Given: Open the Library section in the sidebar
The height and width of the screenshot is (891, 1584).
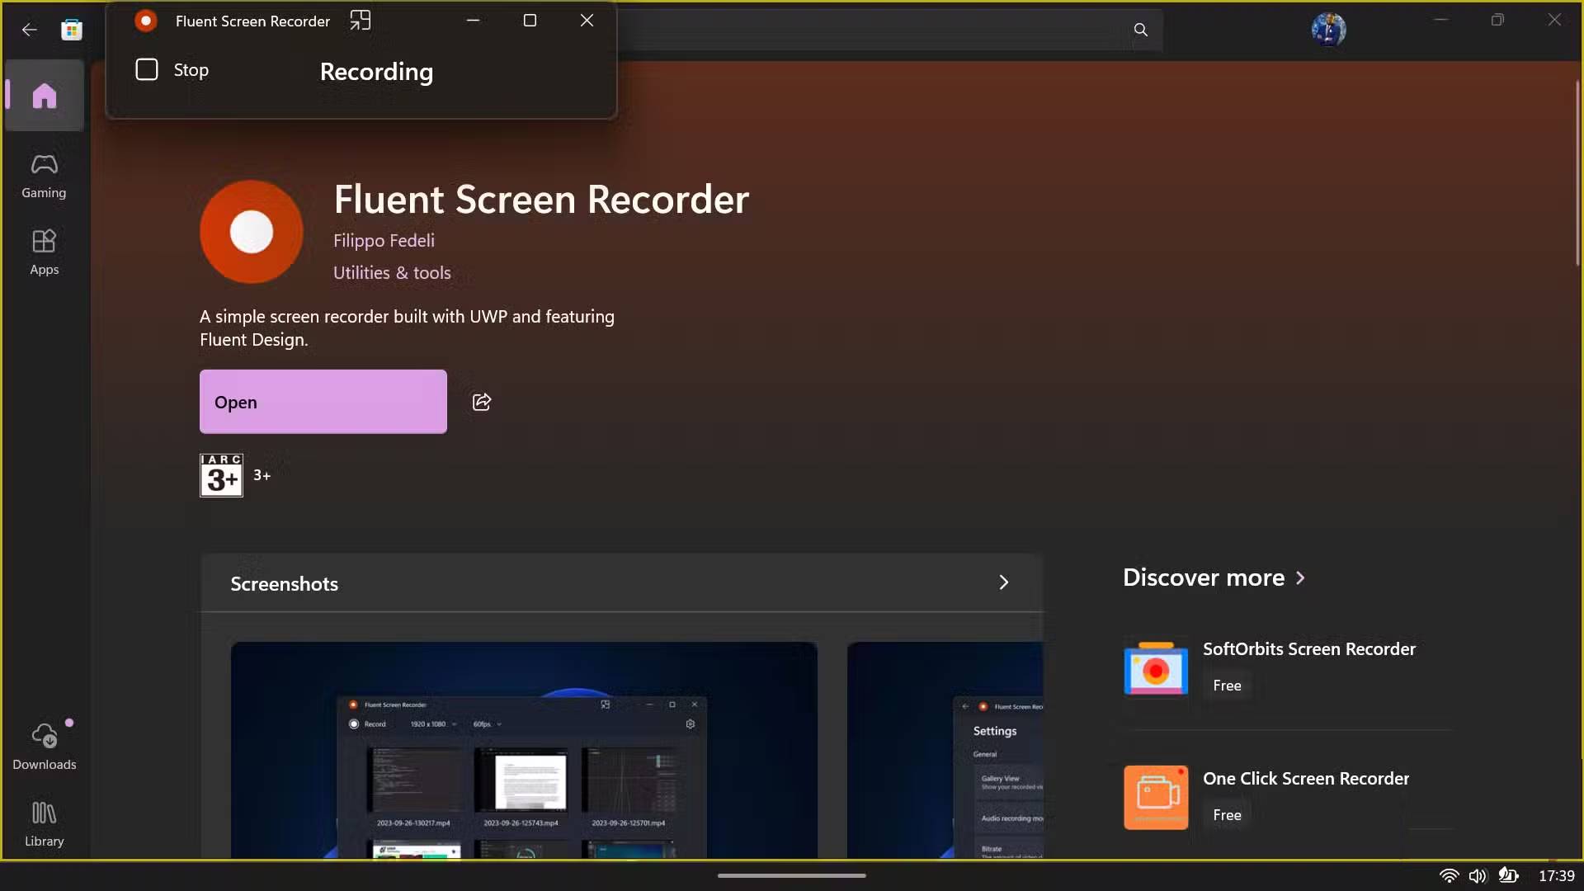Looking at the screenshot, I should click(x=43, y=823).
